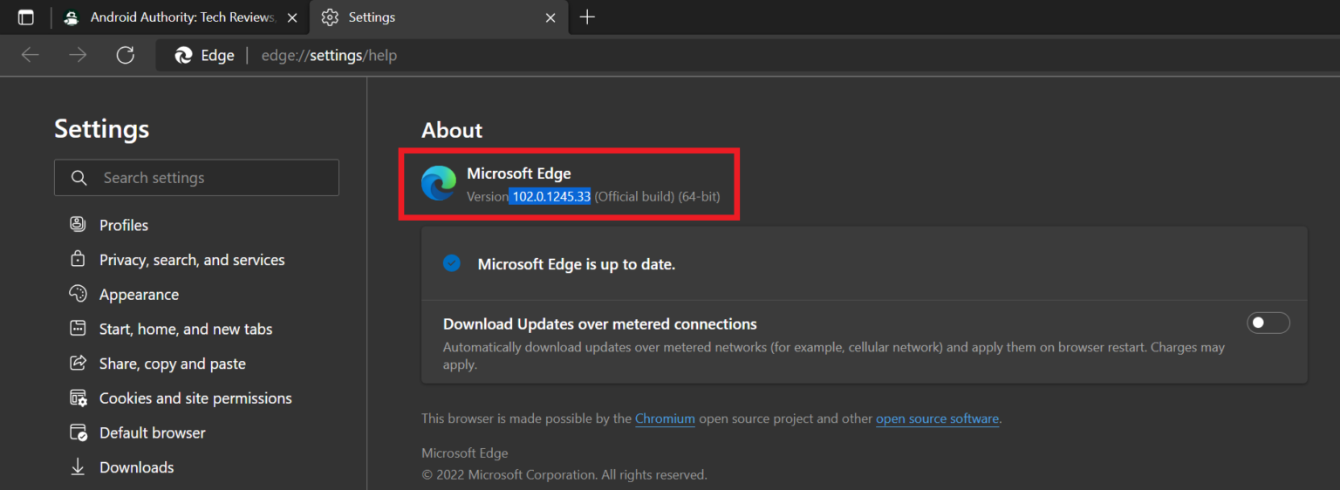Click the Microsoft Edge logo in About
This screenshot has height=490, width=1340.
pyautogui.click(x=439, y=183)
